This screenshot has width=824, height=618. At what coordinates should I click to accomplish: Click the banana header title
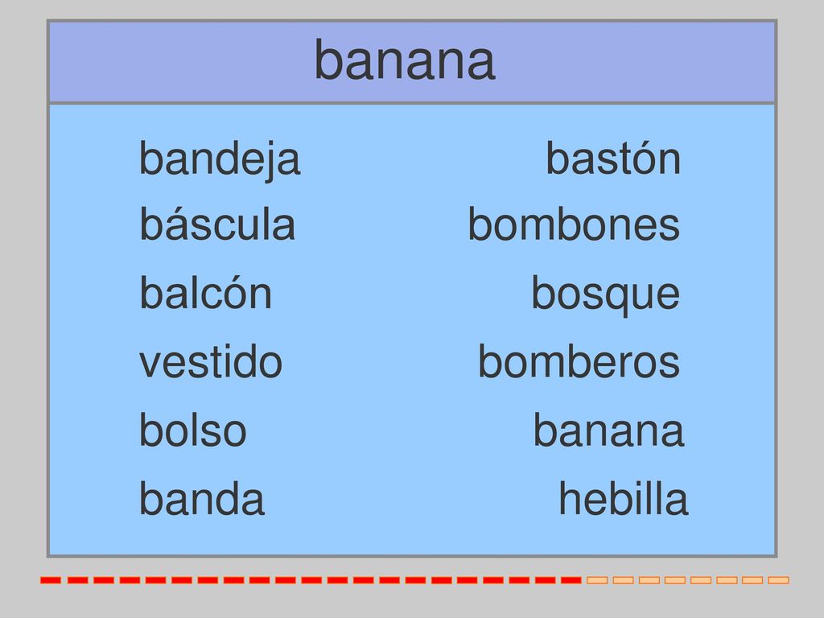(405, 61)
